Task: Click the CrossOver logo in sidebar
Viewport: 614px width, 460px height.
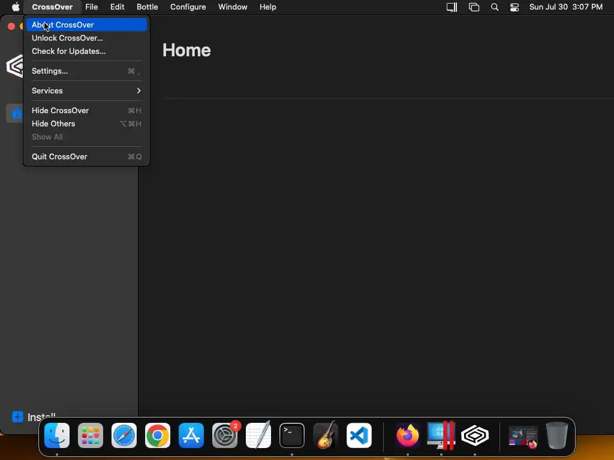Action: click(15, 66)
